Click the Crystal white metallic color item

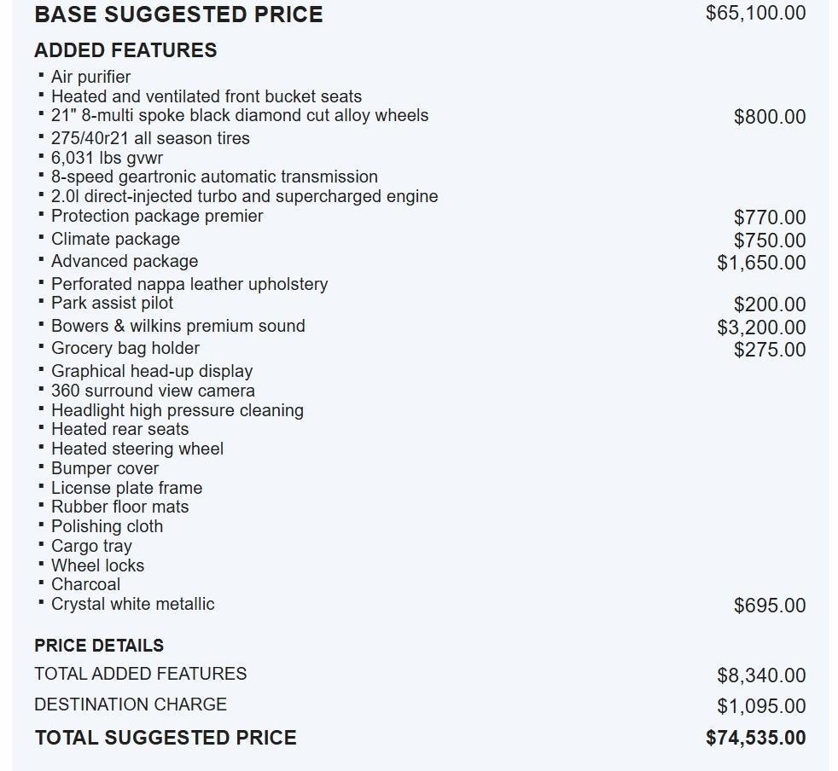point(132,604)
